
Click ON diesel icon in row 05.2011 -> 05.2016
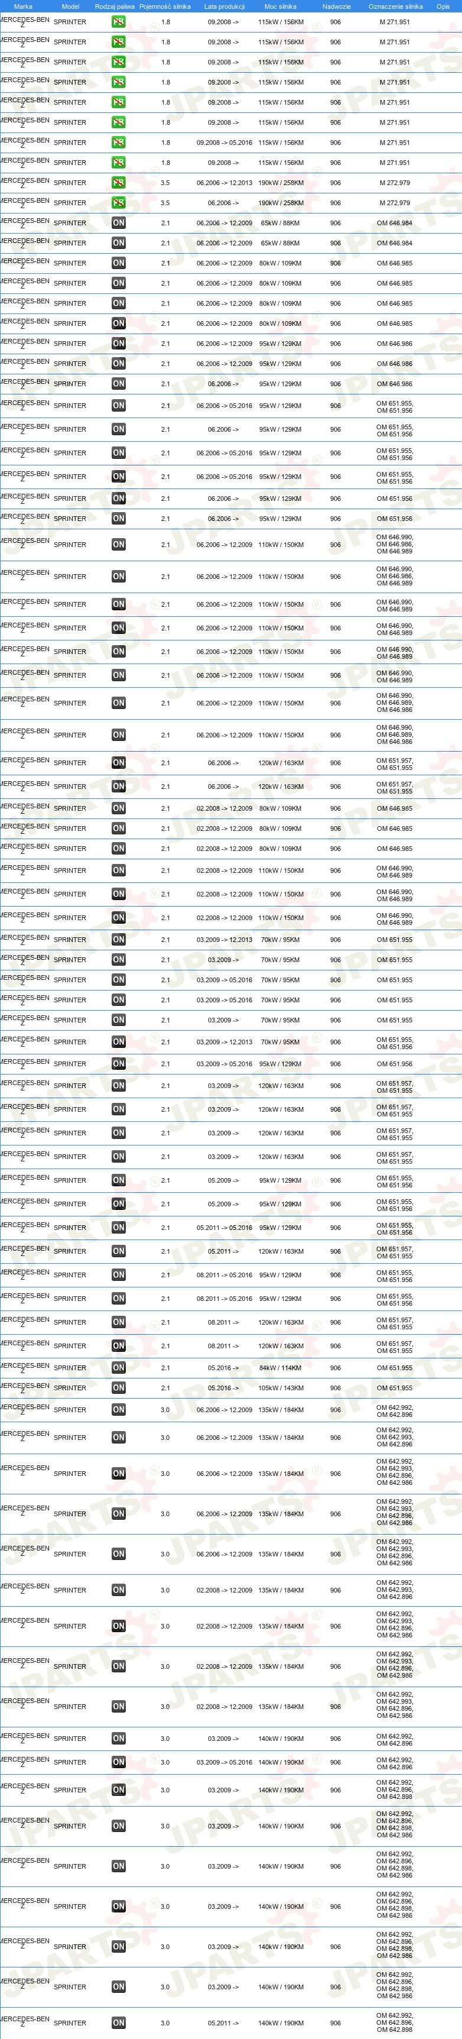[x=119, y=1228]
